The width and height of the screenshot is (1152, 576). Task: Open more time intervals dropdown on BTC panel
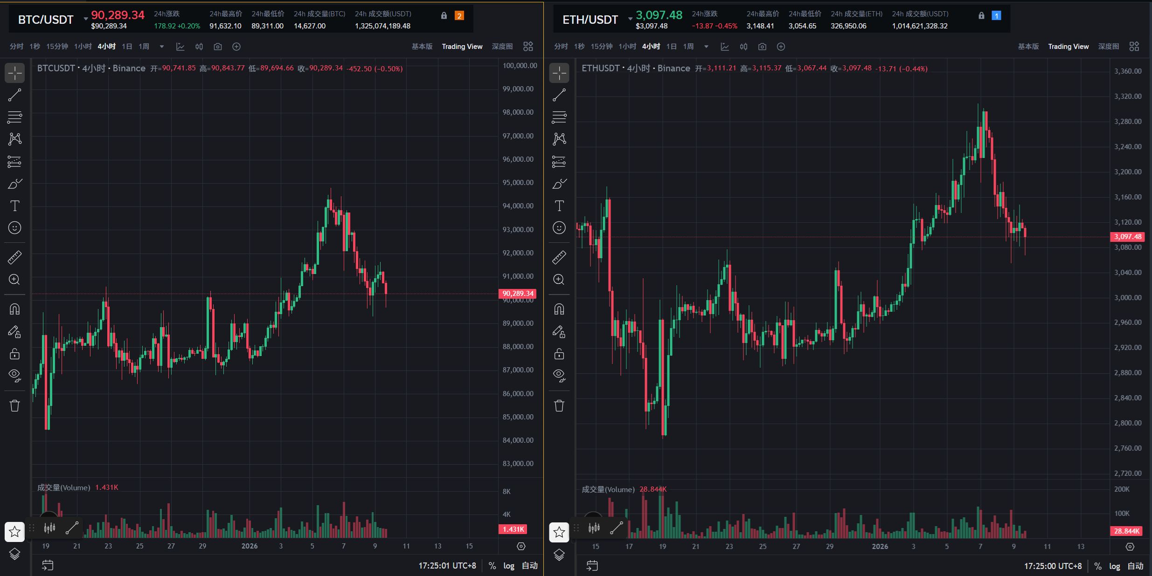162,47
